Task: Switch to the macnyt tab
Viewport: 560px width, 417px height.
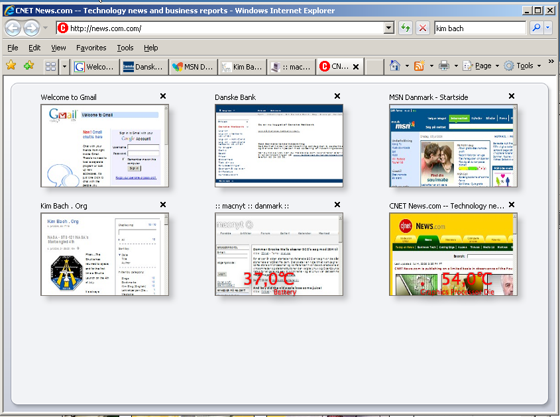Action: pyautogui.click(x=292, y=67)
